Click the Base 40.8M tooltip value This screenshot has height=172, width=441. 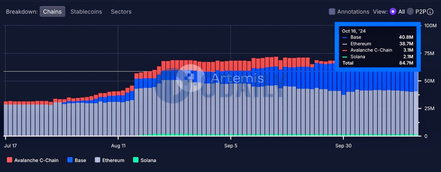[x=406, y=37]
